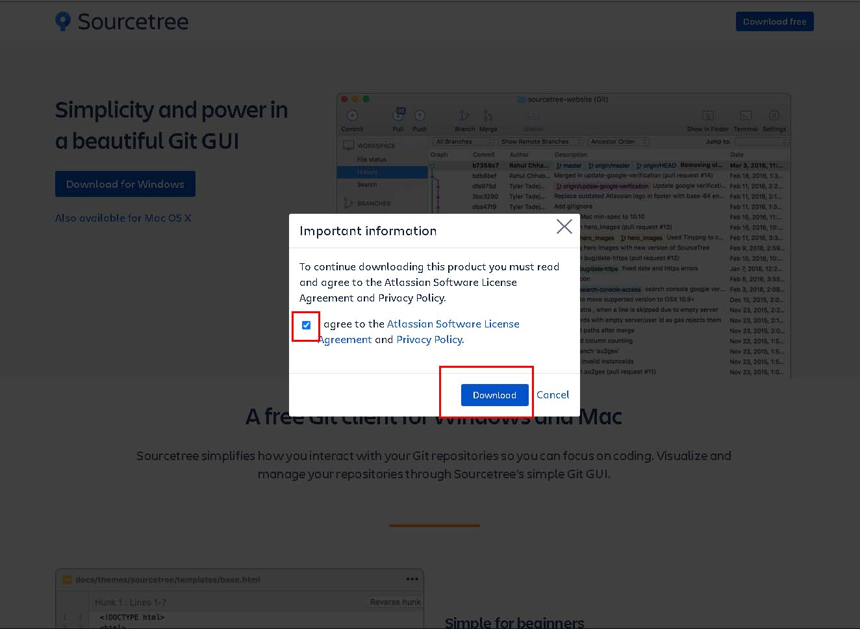Click the Date column header
860x629 pixels.
coord(737,155)
